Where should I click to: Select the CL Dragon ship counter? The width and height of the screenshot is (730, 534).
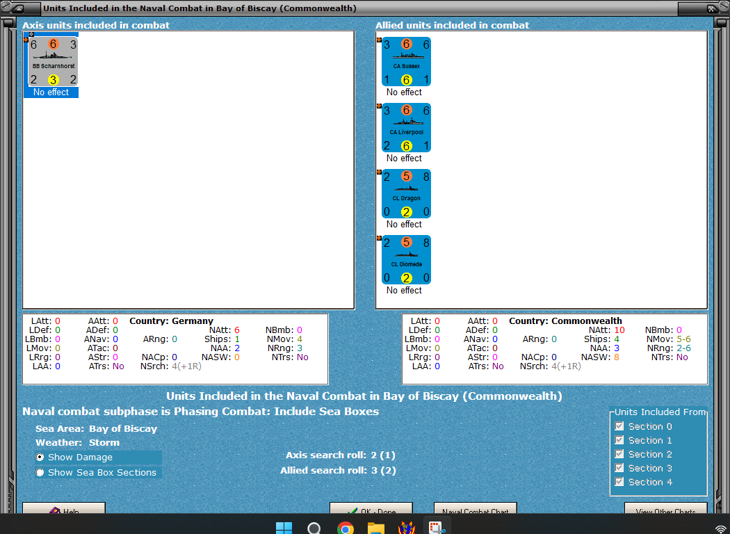(x=406, y=194)
